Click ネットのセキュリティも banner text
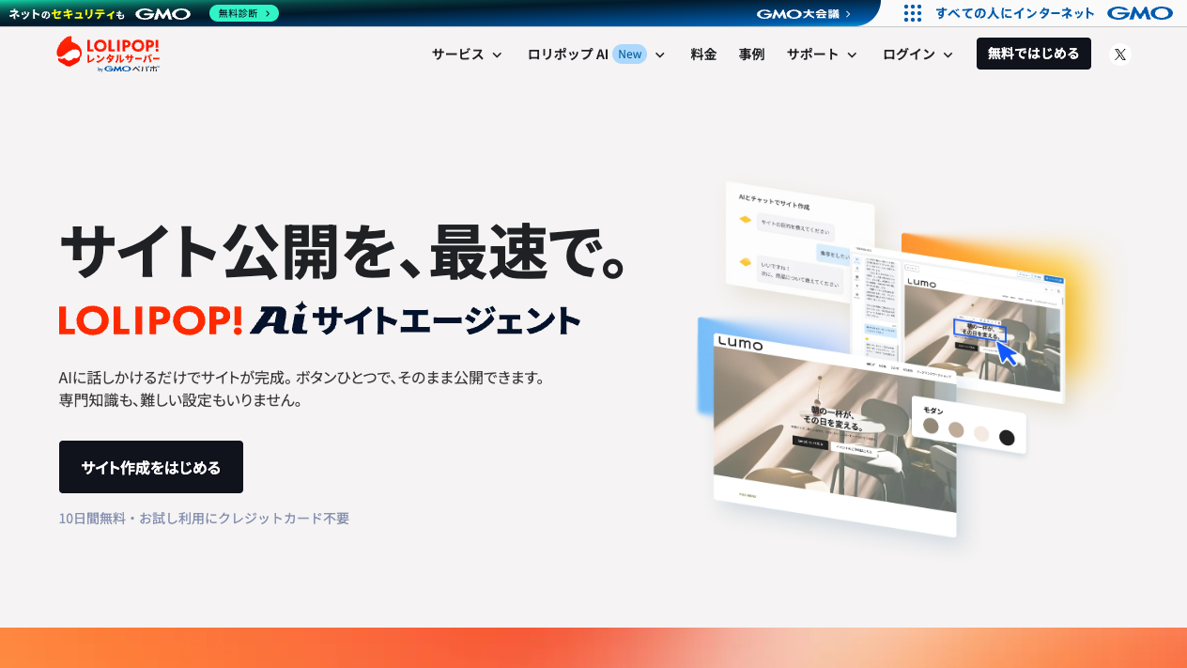This screenshot has height=668, width=1187. [x=67, y=14]
